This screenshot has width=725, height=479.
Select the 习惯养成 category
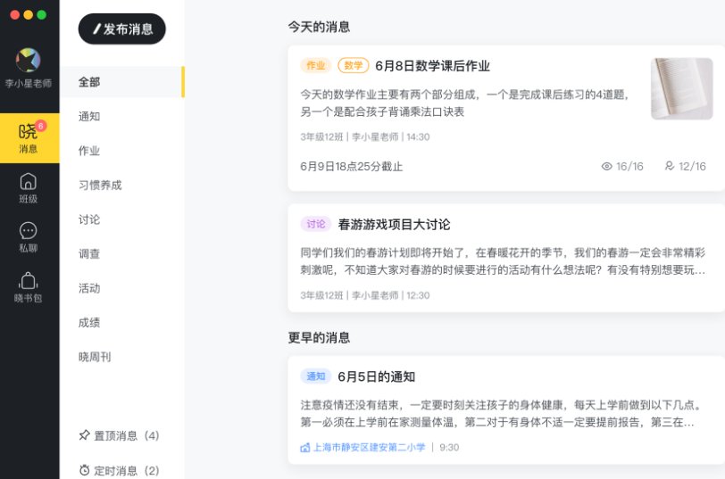tap(100, 186)
